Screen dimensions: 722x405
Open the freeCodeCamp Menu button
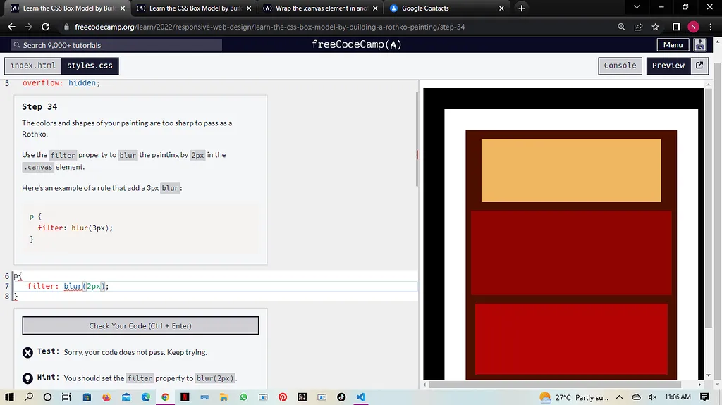pos(673,44)
